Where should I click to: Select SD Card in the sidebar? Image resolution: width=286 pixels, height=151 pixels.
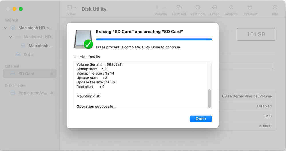pyautogui.click(x=26, y=74)
